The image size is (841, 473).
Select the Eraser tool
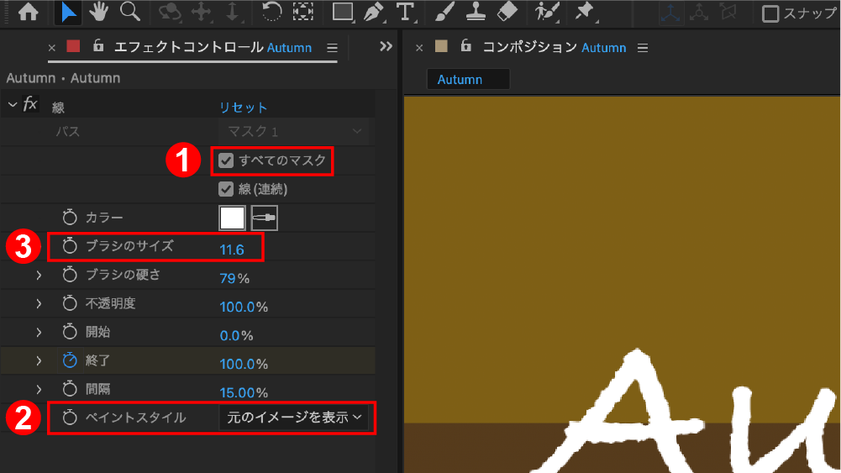click(x=507, y=12)
